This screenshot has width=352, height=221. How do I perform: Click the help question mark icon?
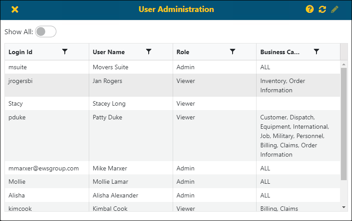310,9
